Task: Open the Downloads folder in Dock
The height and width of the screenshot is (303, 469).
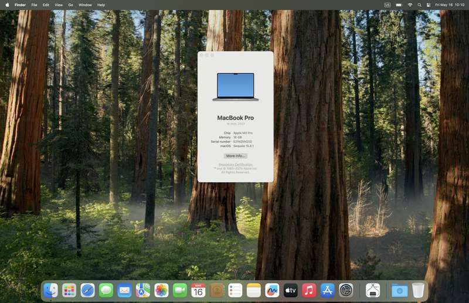Action: click(399, 291)
